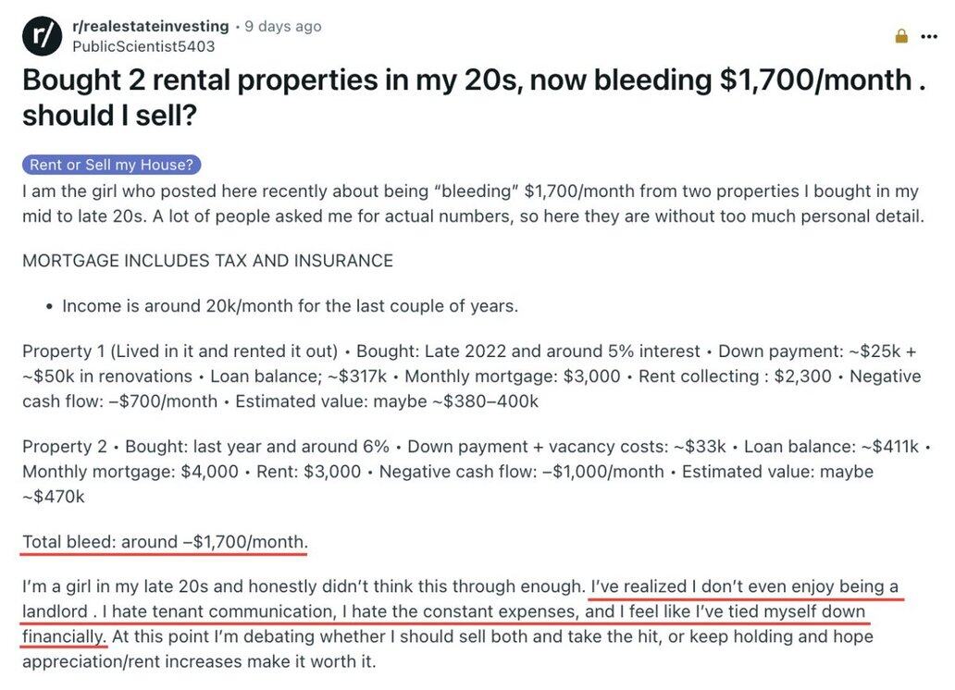
Task: Click the underlined 'Total bleed: around –$1,700/month' text
Action: tap(165, 541)
